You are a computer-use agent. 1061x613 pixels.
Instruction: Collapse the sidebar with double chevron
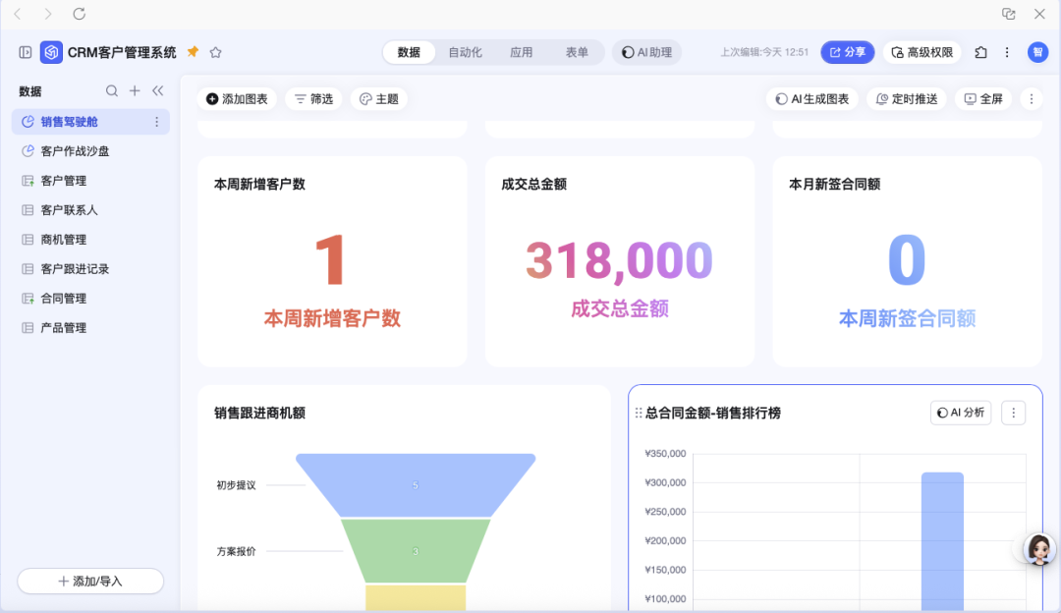click(x=158, y=91)
